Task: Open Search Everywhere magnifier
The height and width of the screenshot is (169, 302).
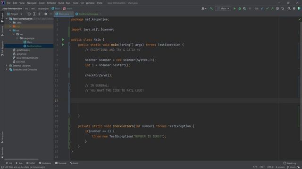Action: (x=289, y=8)
